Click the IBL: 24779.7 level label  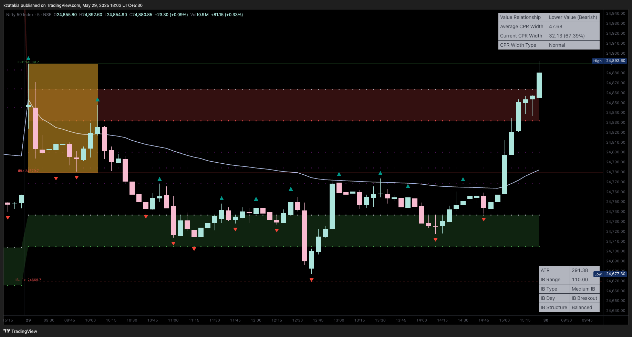click(x=28, y=171)
